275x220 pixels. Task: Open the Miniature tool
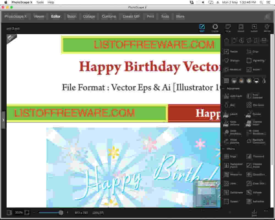[x=233, y=70]
